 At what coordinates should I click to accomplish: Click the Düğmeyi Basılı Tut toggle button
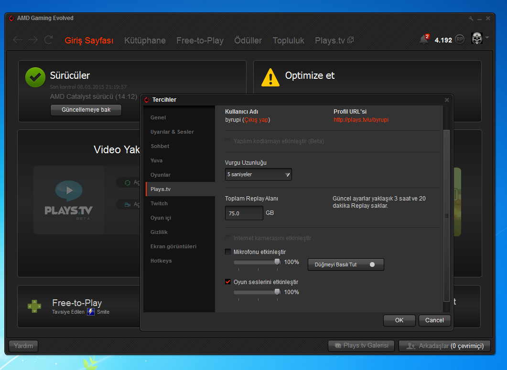345,264
